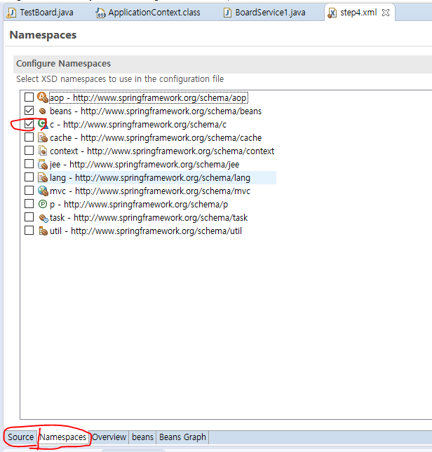Viewport: 432px width, 452px height.
Task: Check the p namespace checkbox
Action: click(29, 204)
